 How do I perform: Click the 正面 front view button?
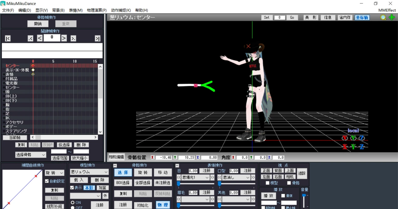pos(266,170)
